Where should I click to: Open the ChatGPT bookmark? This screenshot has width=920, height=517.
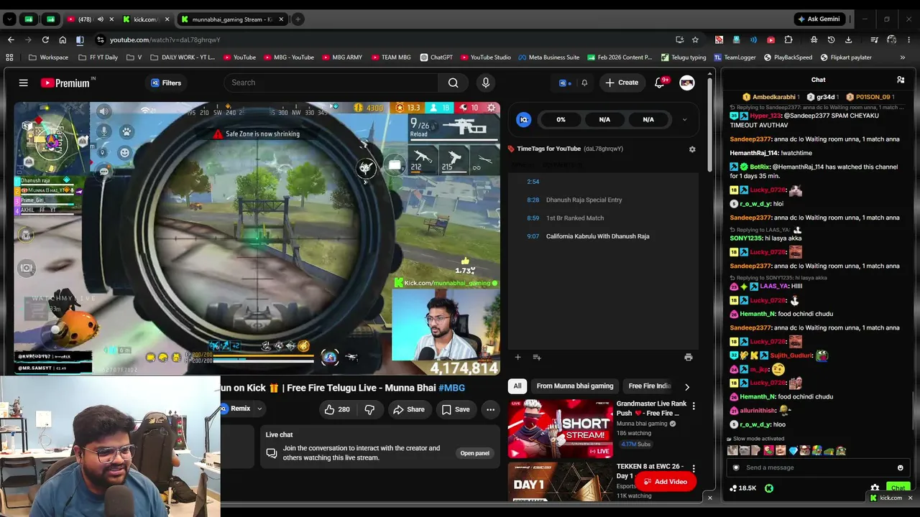point(436,57)
